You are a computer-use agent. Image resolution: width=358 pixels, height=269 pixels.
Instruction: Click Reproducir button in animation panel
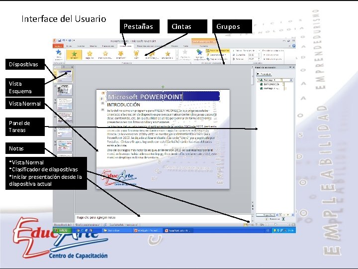(x=264, y=74)
